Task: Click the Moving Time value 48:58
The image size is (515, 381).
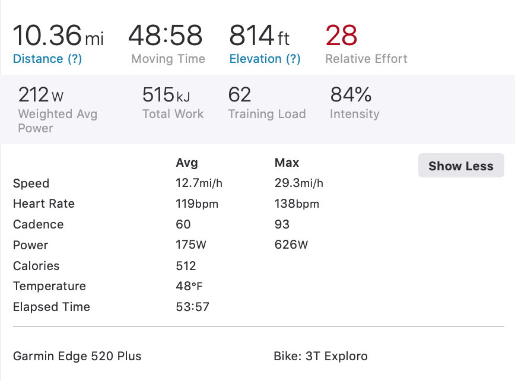Action: click(x=166, y=36)
